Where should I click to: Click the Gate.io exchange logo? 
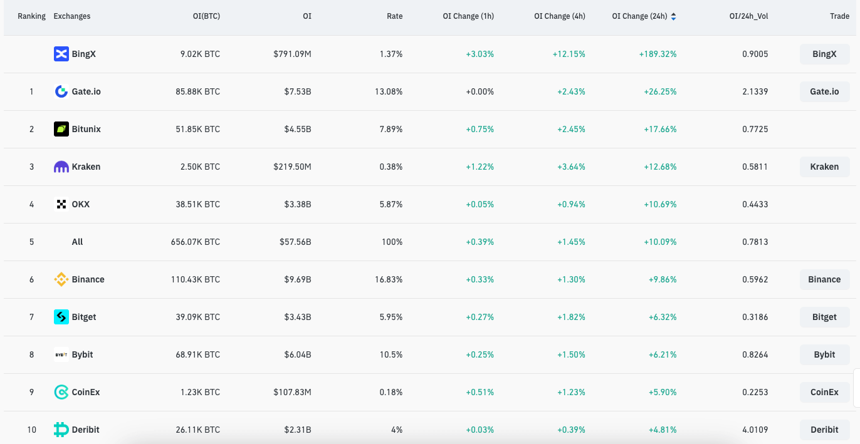[x=60, y=91]
